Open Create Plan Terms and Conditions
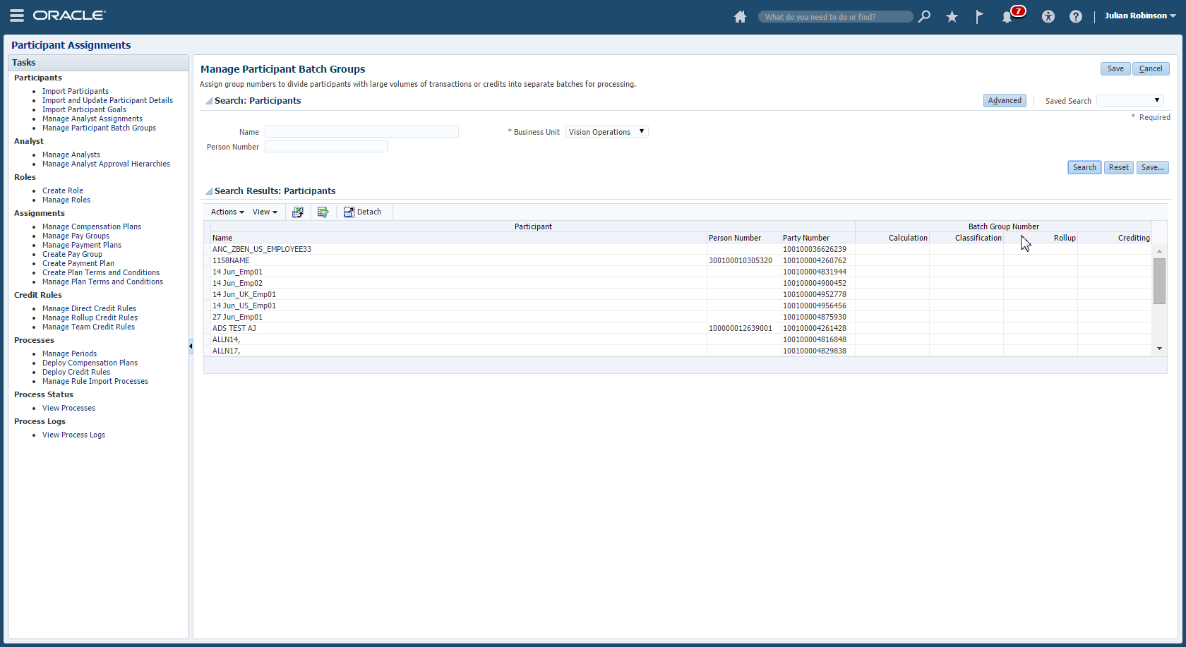The width and height of the screenshot is (1186, 647). tap(101, 272)
